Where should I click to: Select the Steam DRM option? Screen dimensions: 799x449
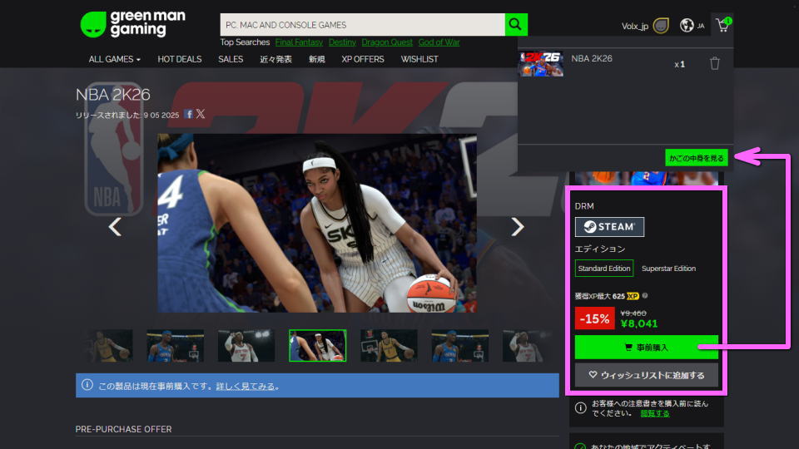609,226
